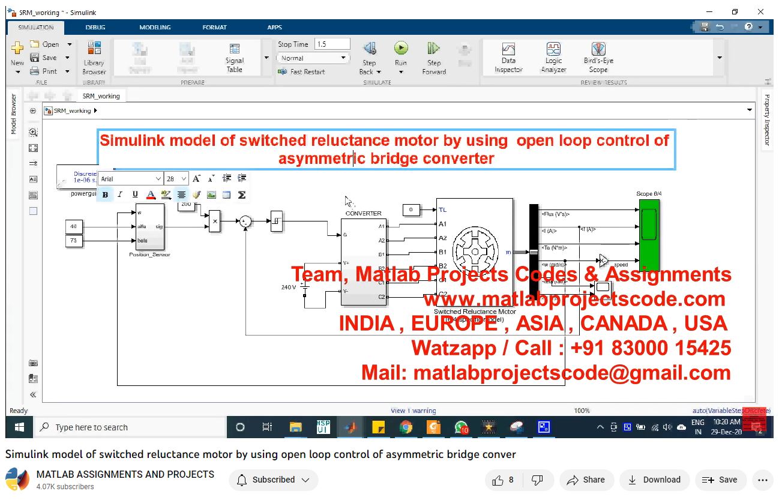This screenshot has height=500, width=779.
Task: Open the Bird's-Eye Scope
Action: coord(598,58)
